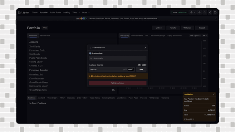
Task: Click the 4.54 USDC available balance
Action: click(x=142, y=65)
